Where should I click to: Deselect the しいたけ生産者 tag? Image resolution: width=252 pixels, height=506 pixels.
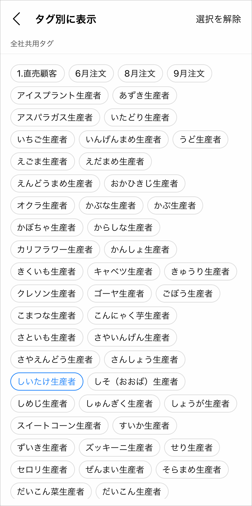click(x=47, y=382)
